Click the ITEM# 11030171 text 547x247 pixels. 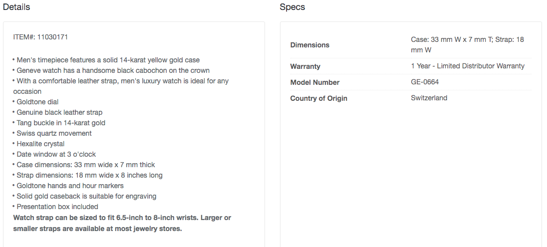(x=39, y=37)
